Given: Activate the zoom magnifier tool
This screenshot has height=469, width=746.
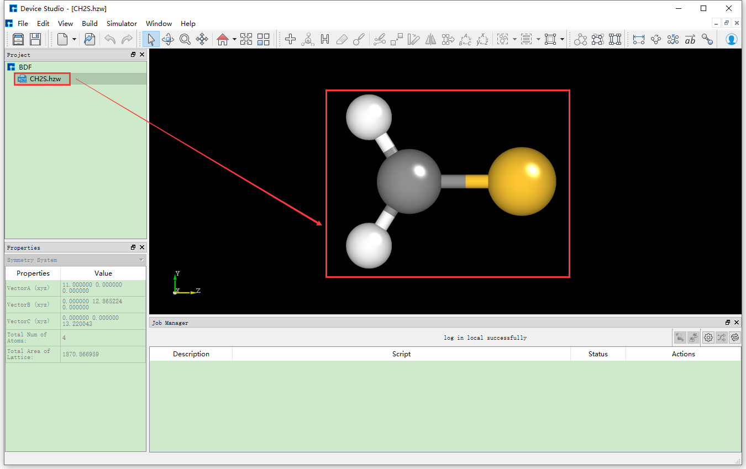Looking at the screenshot, I should [185, 39].
